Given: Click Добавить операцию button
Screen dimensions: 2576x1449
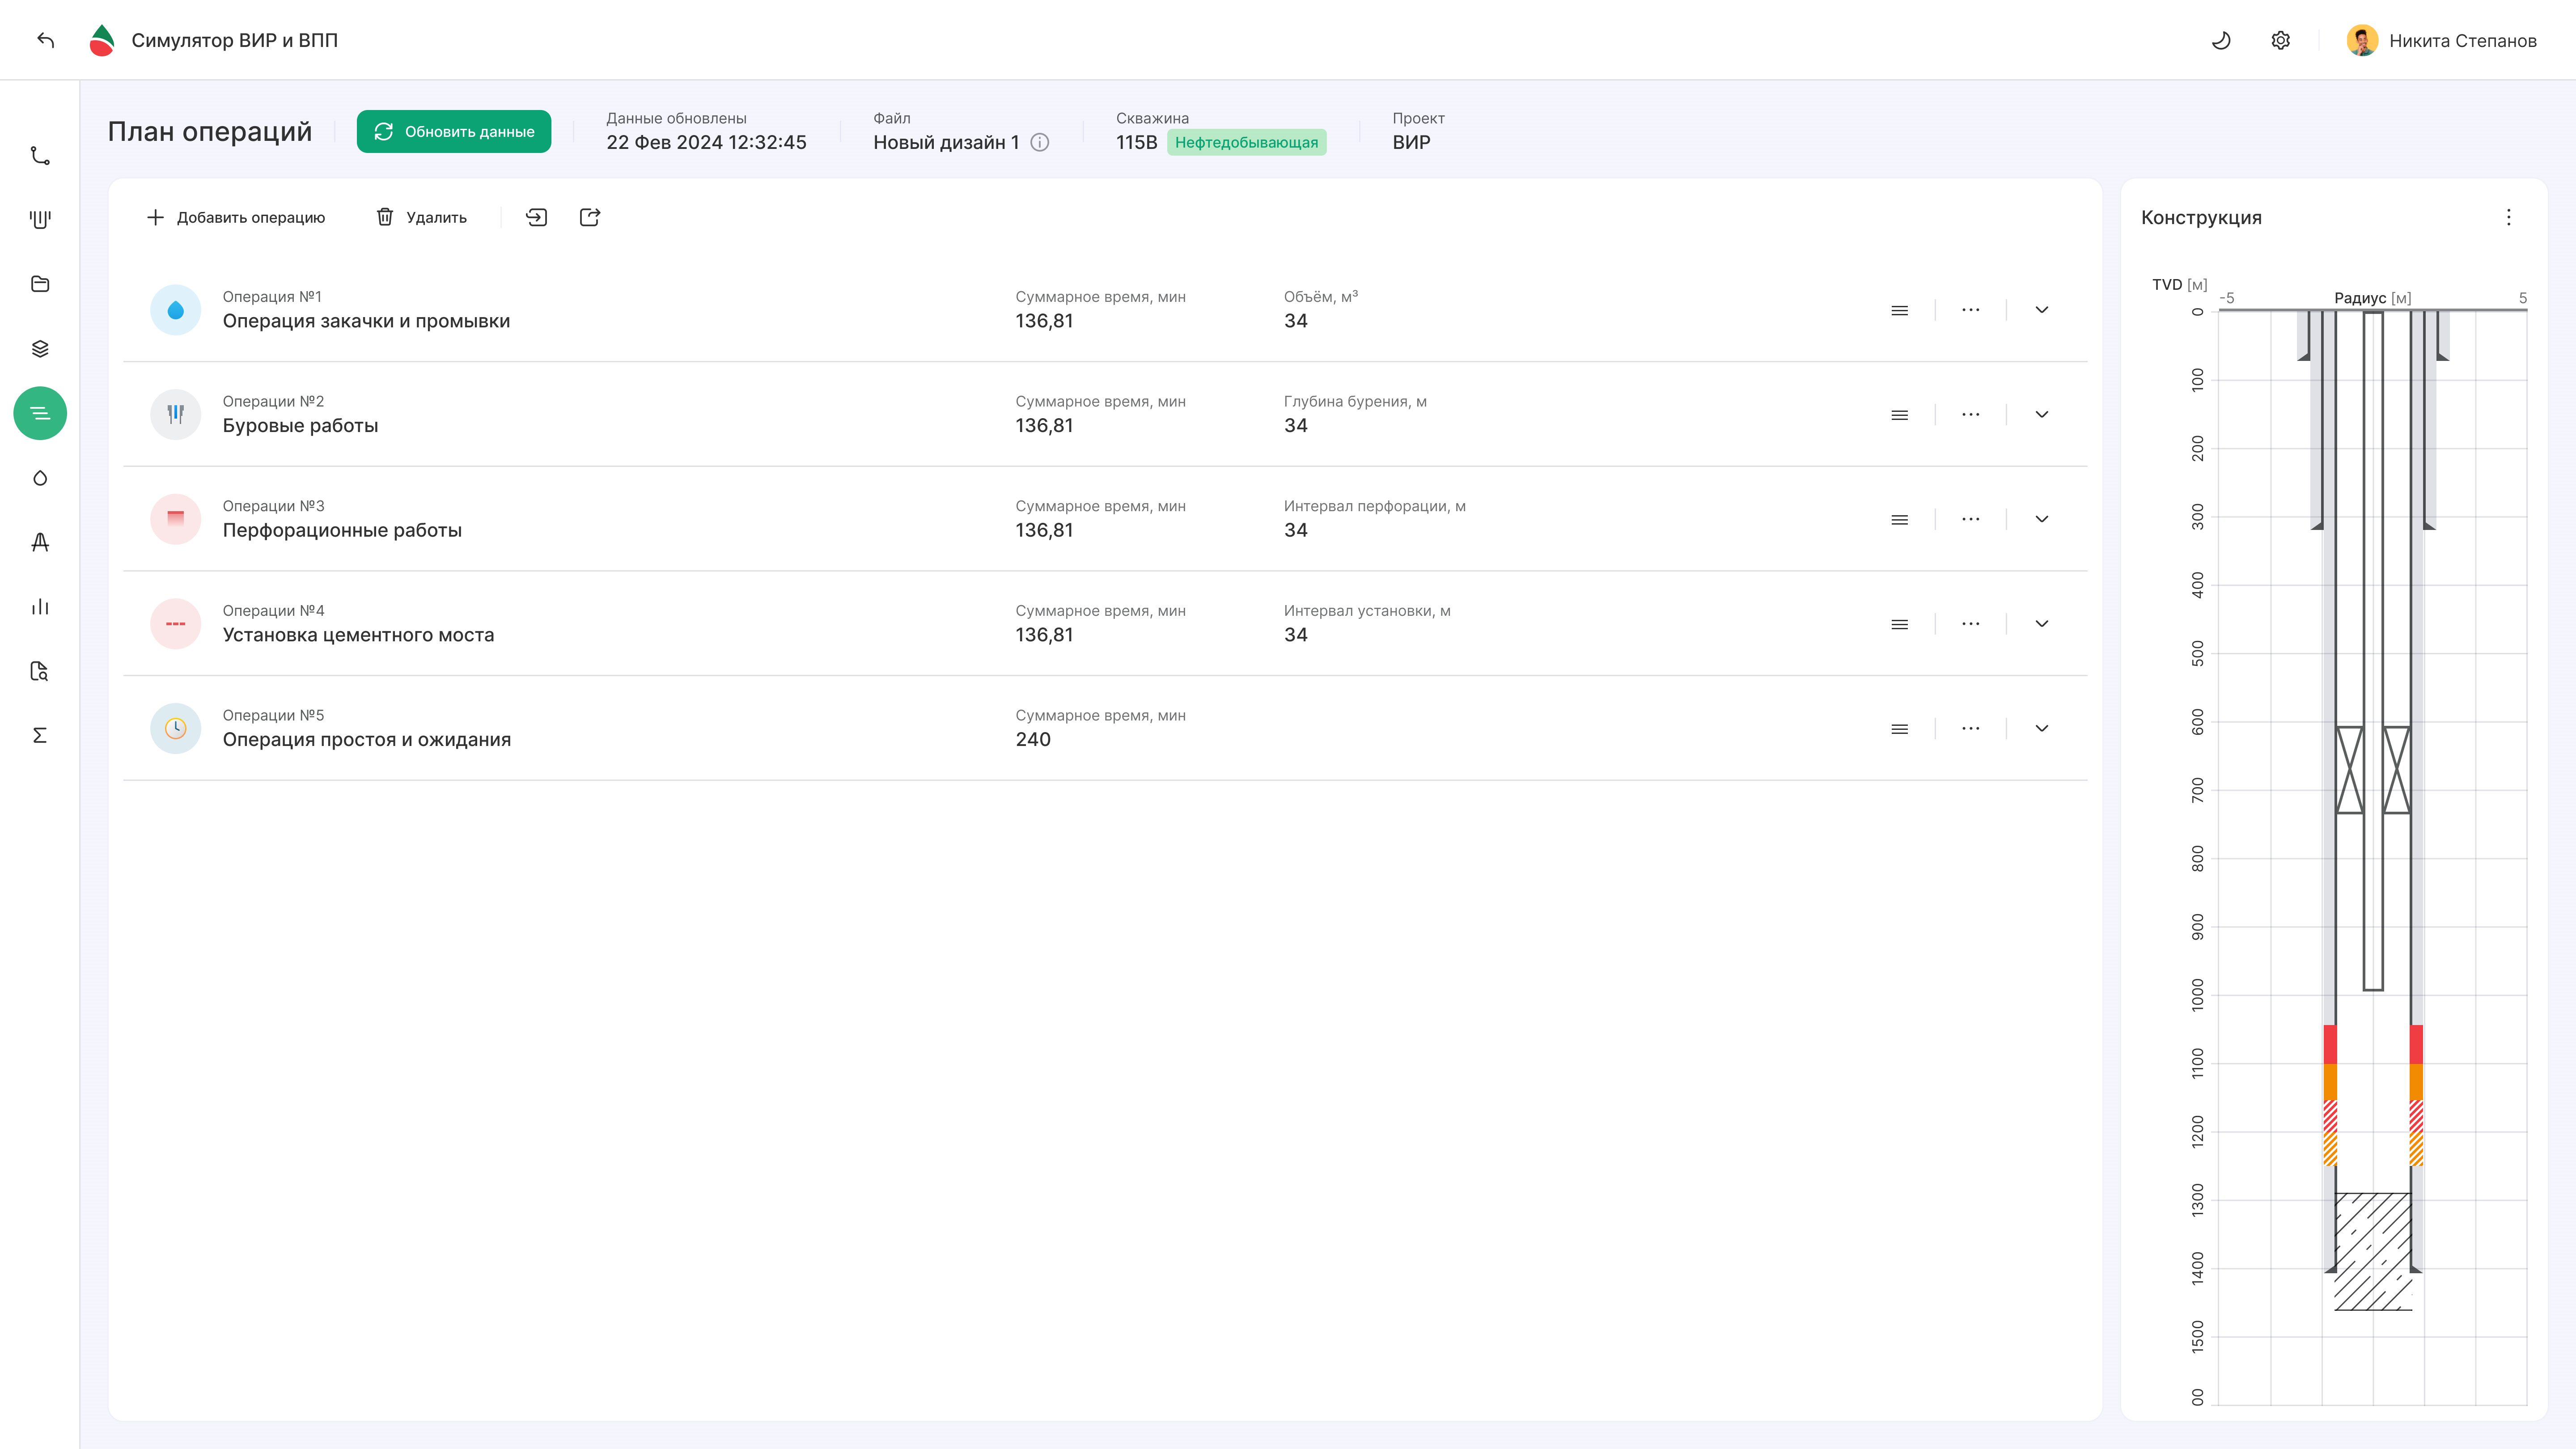Looking at the screenshot, I should 236,217.
